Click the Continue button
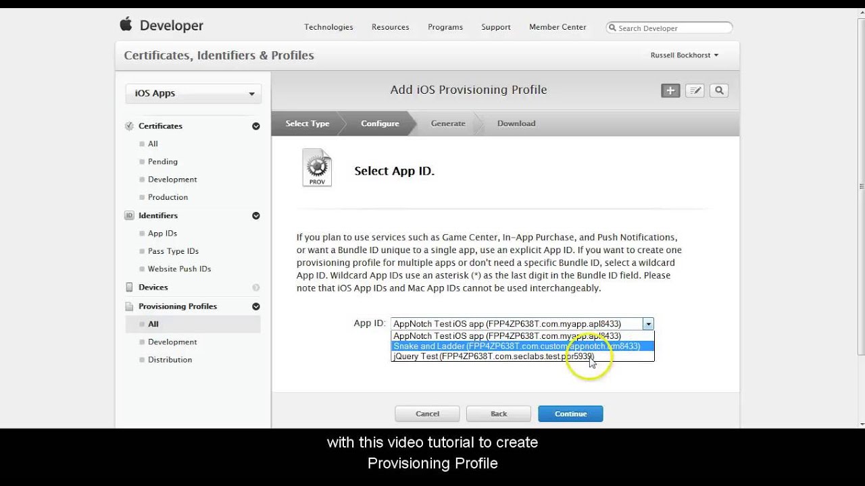 (x=570, y=414)
